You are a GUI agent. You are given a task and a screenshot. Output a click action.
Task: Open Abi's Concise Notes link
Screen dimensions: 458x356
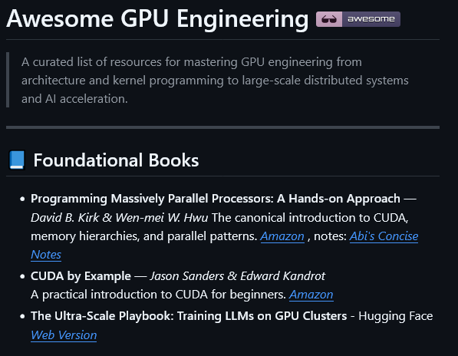click(384, 236)
